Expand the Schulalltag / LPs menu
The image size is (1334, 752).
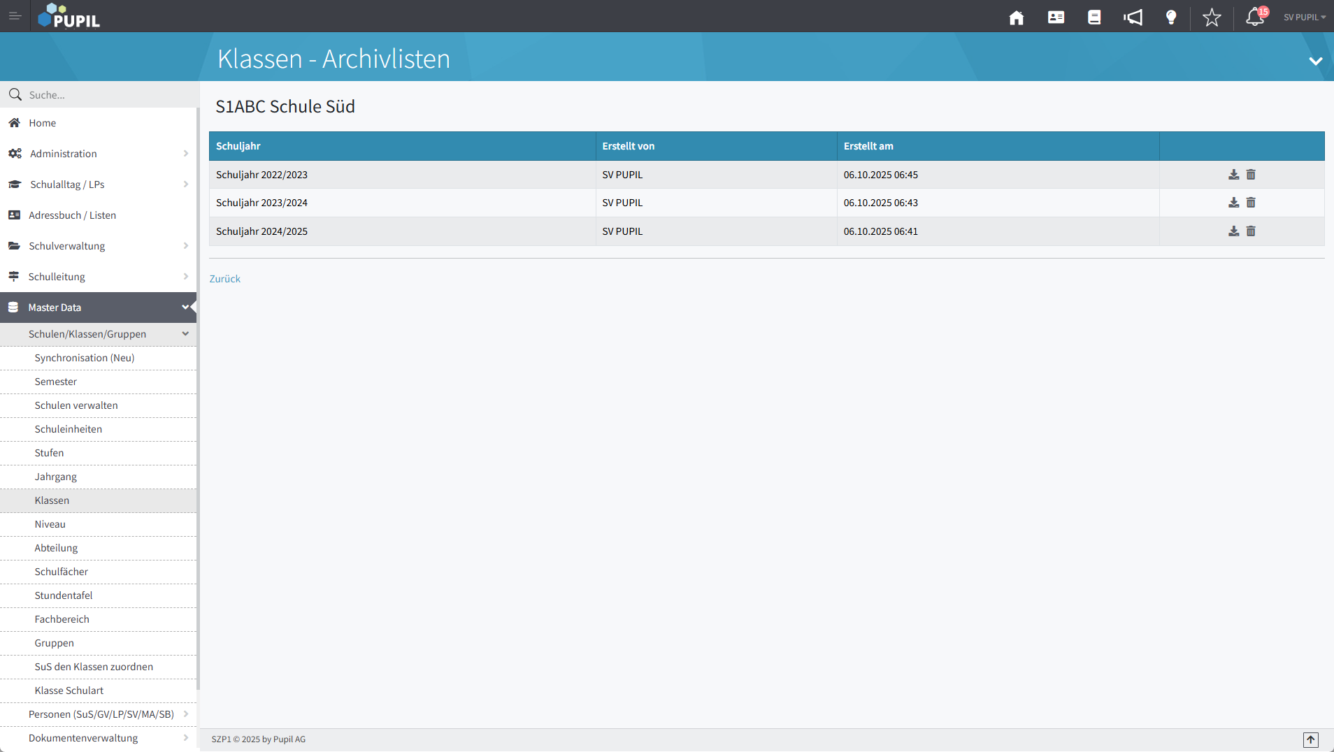pos(99,185)
